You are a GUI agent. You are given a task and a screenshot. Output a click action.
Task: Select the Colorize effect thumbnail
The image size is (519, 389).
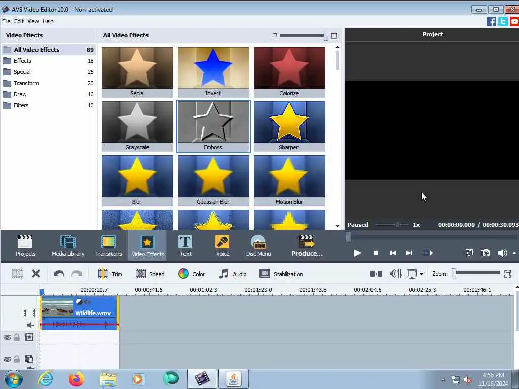pyautogui.click(x=289, y=72)
